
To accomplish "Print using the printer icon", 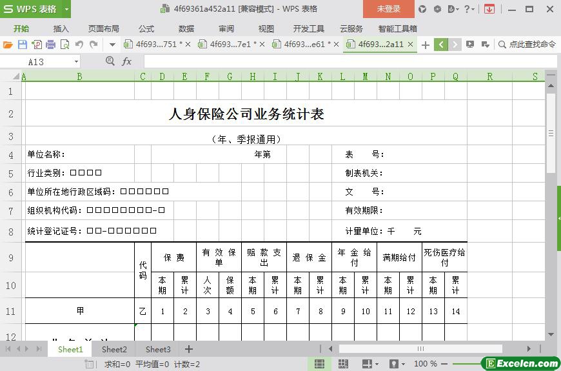I will click(51, 45).
